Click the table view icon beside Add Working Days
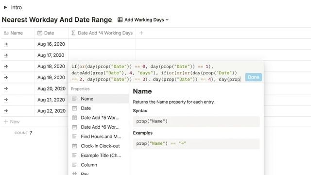 coord(120,20)
